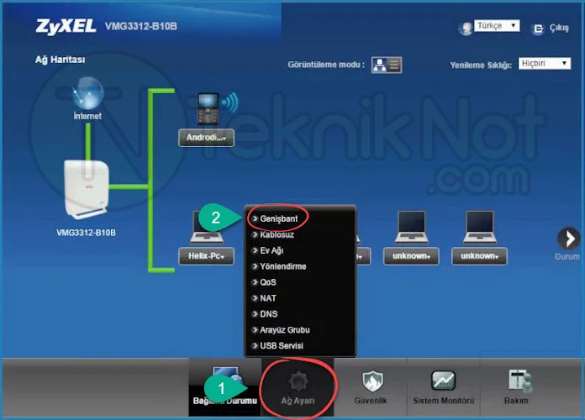This screenshot has height=420, width=585.
Task: Click the language user icon
Action: point(466,28)
